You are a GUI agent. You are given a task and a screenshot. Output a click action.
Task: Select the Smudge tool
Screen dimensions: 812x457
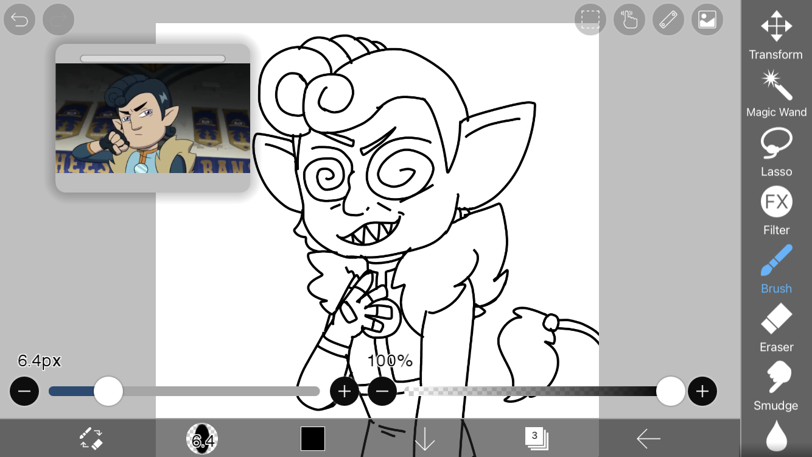point(776,386)
